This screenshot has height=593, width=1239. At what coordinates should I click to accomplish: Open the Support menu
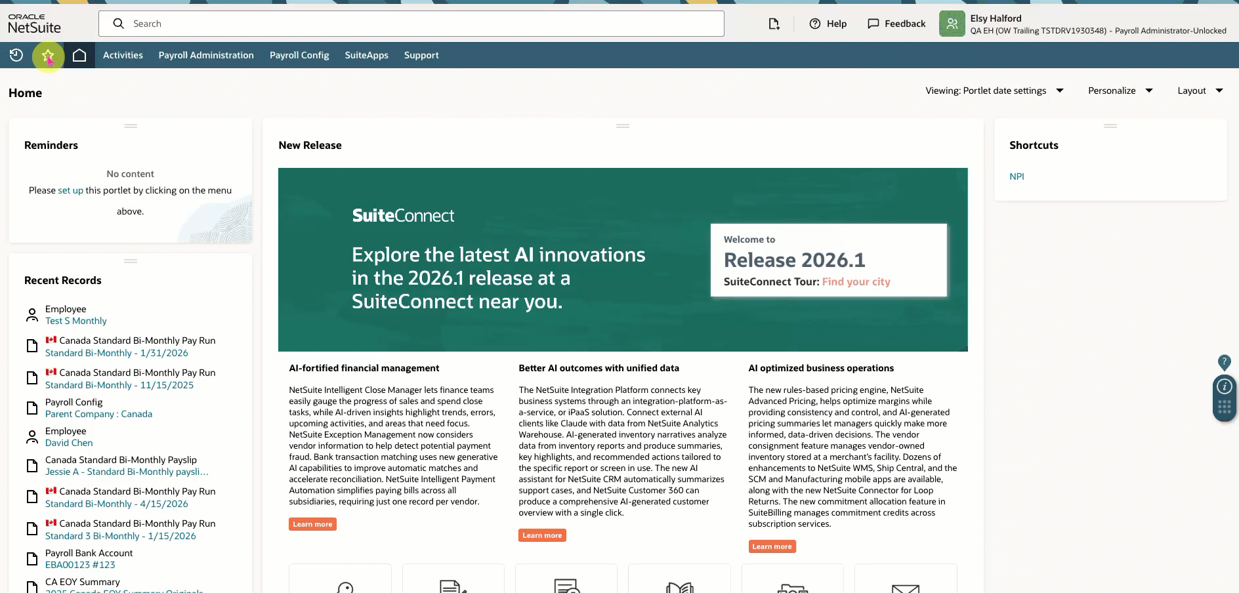click(421, 55)
